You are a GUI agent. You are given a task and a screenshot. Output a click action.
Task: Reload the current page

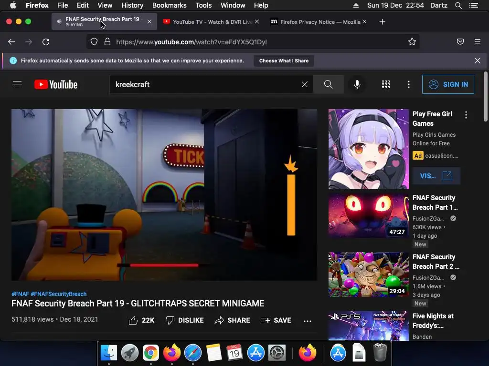(x=46, y=42)
